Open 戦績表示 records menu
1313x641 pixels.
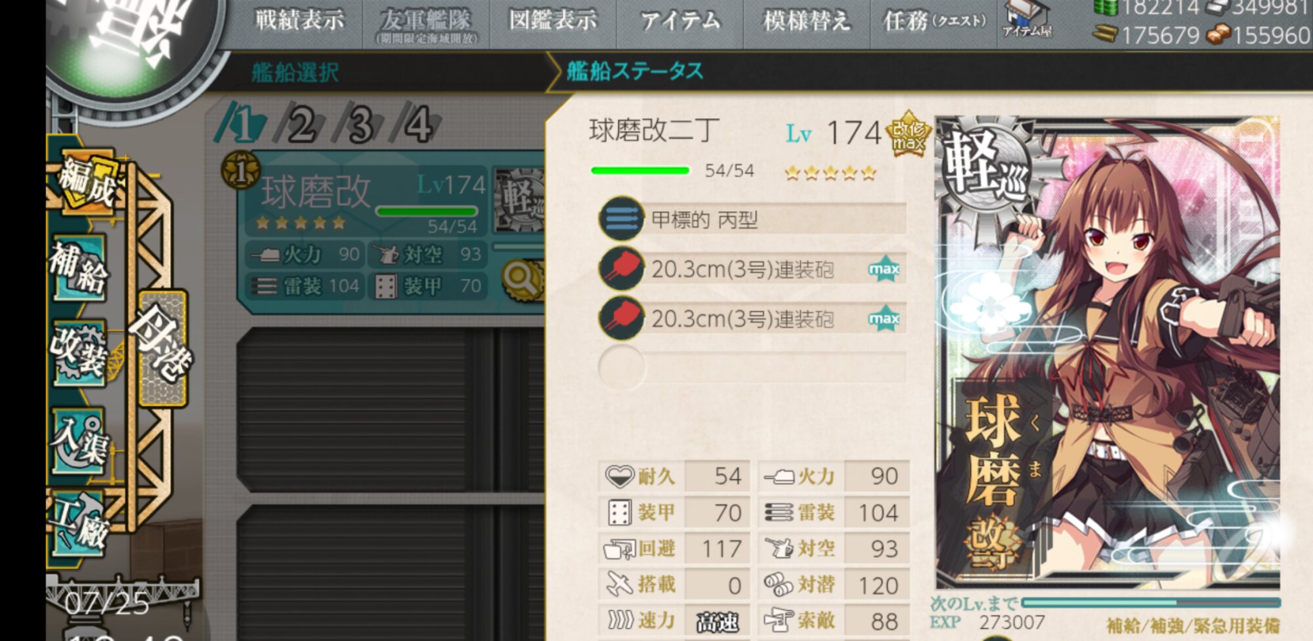[x=299, y=21]
